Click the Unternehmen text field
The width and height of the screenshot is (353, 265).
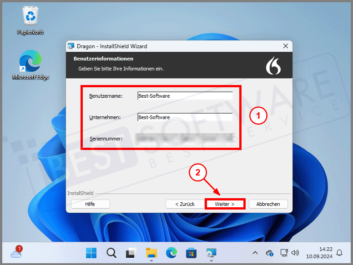click(x=185, y=117)
